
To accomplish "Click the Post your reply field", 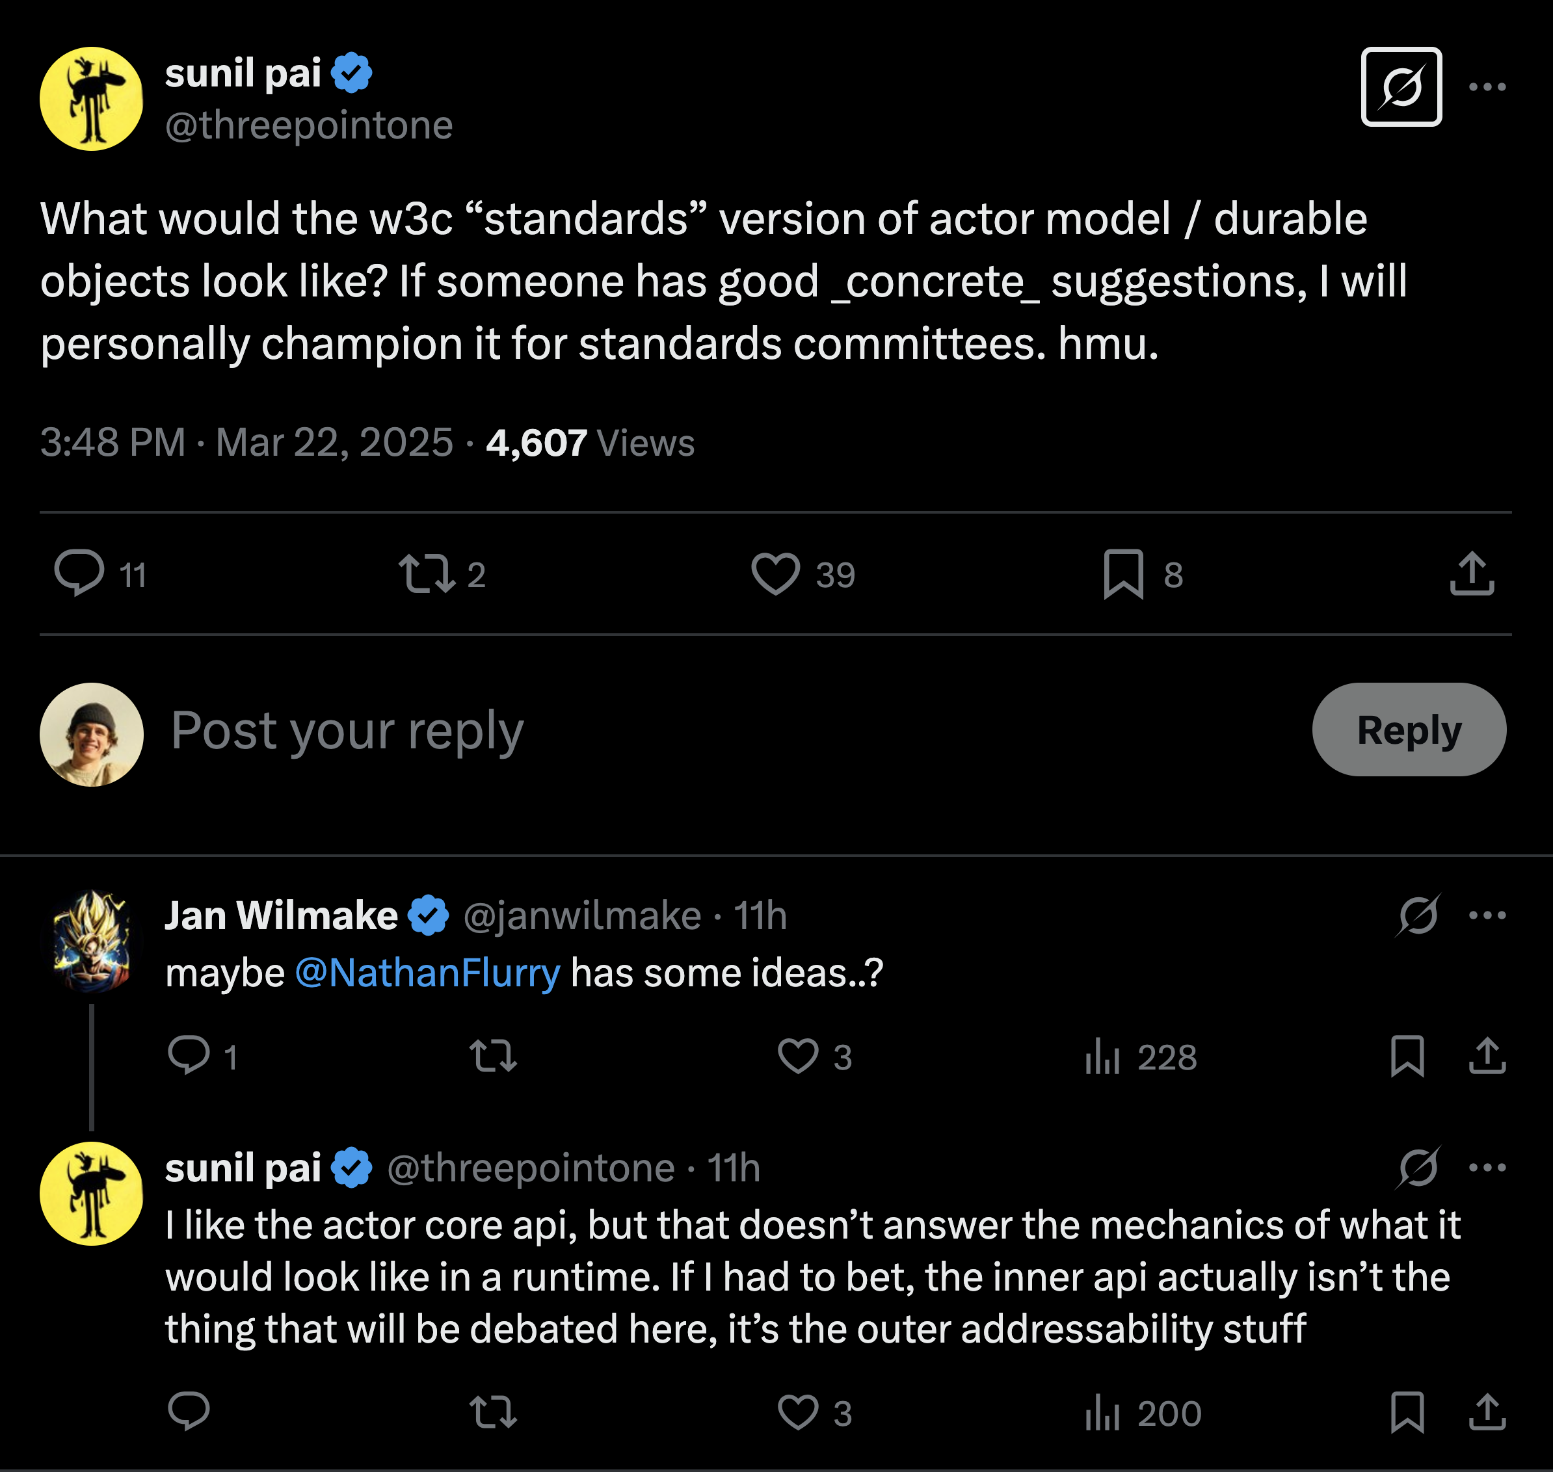I will click(345, 731).
